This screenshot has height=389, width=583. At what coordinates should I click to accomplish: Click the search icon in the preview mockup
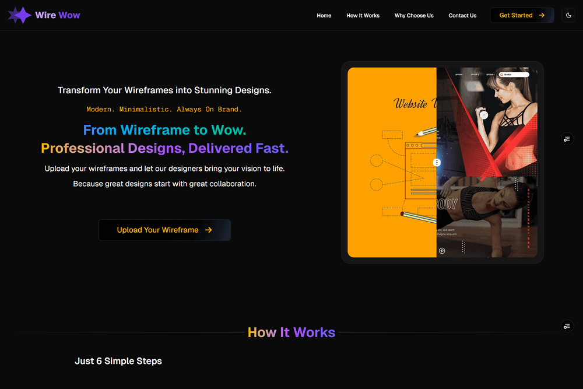point(501,75)
